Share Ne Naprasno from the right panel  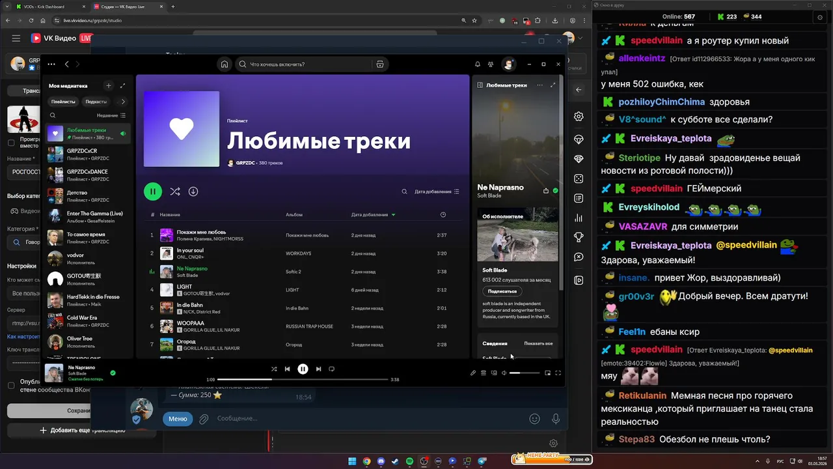[545, 191]
